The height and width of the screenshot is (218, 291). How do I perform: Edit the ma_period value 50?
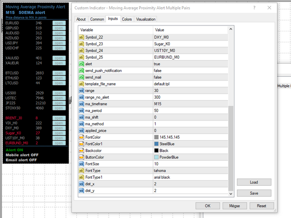(191, 111)
